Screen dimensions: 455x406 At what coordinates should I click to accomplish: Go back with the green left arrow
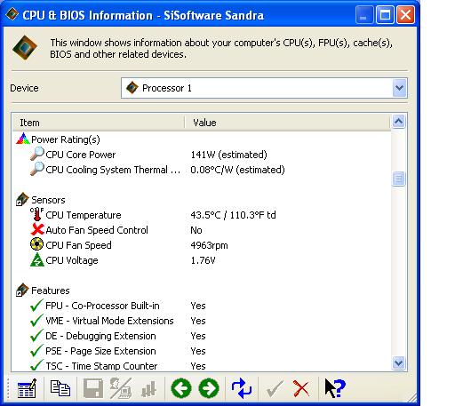pyautogui.click(x=181, y=388)
